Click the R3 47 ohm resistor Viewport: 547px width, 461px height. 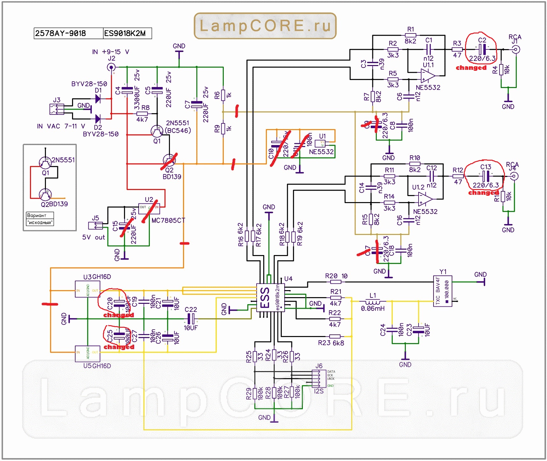click(x=457, y=49)
